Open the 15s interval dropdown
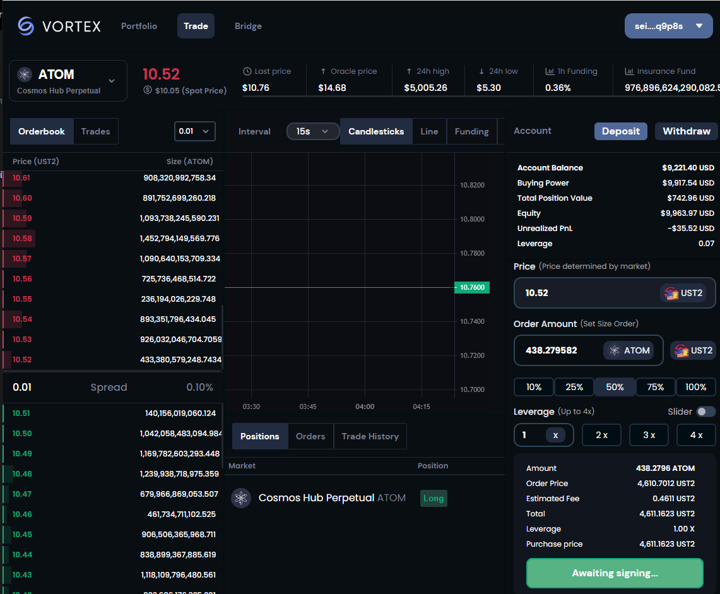The image size is (720, 594). tap(312, 131)
